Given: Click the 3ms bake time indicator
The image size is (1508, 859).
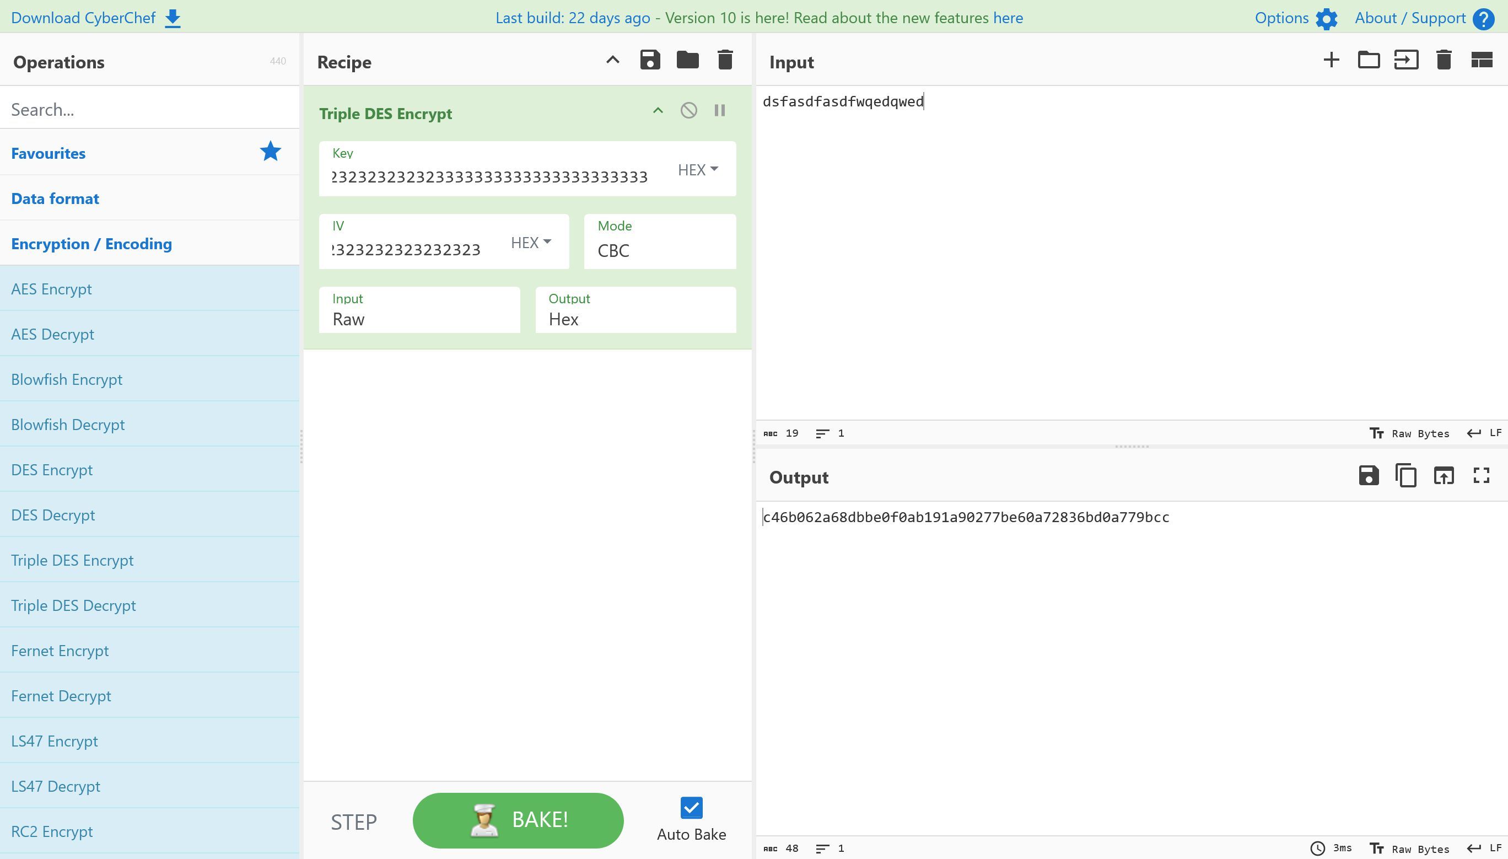Looking at the screenshot, I should click(1331, 849).
